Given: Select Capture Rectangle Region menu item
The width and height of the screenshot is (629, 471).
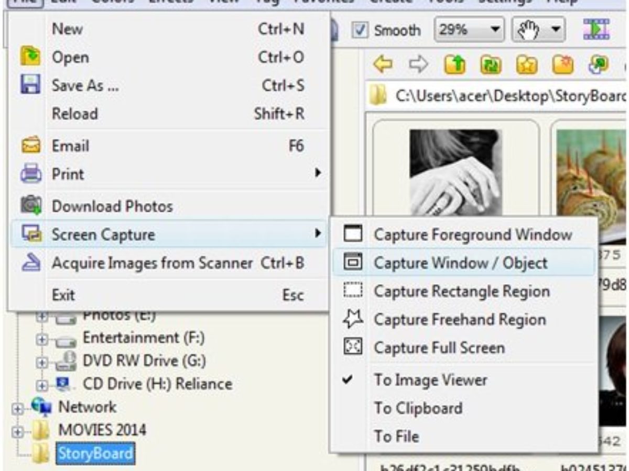Looking at the screenshot, I should (461, 291).
